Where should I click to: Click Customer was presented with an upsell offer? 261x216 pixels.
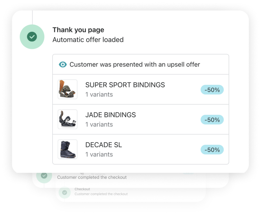point(135,65)
